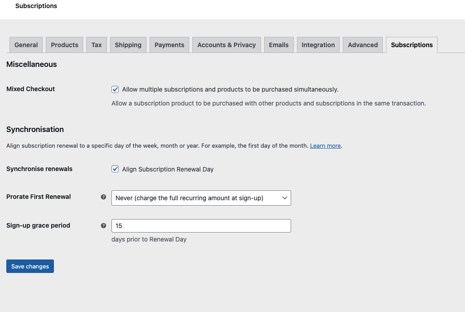This screenshot has width=465, height=312.
Task: Click the Allow multiple subscriptions label text
Action: coord(230,89)
